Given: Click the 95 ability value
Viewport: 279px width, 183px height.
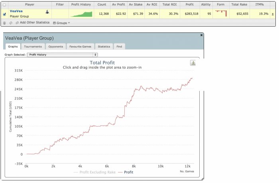Looking at the screenshot, I should [x=209, y=14].
